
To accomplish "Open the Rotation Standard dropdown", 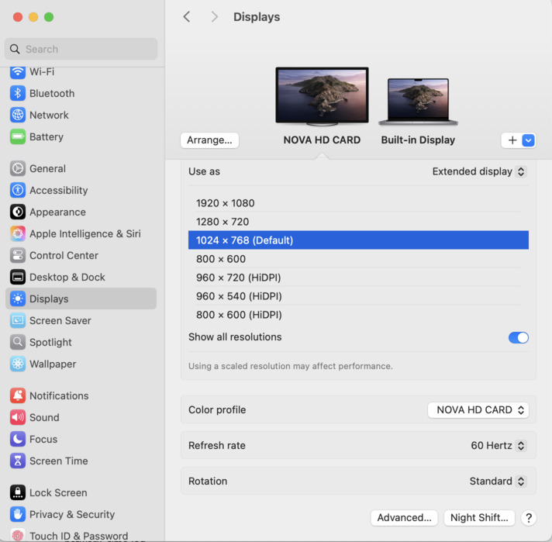I will (x=498, y=481).
